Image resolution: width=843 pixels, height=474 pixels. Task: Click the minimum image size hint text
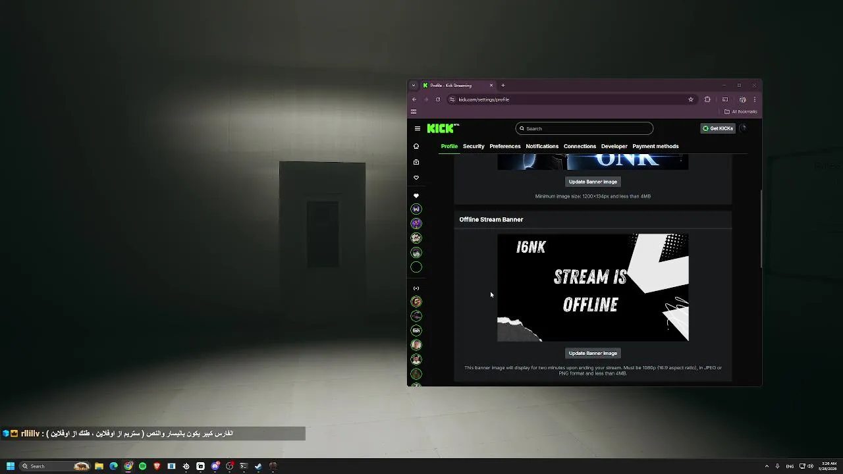593,196
